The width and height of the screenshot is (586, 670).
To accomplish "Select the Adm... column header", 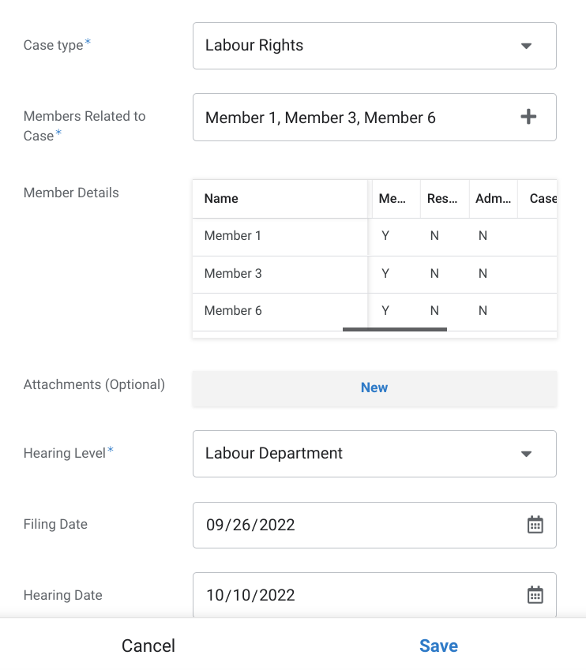I will (x=494, y=199).
